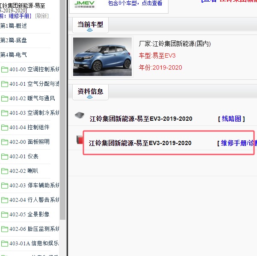Image resolution: width=257 pixels, height=256 pixels.
Task: Click 包含8个车型，点击查看 link
Action: 135,3
